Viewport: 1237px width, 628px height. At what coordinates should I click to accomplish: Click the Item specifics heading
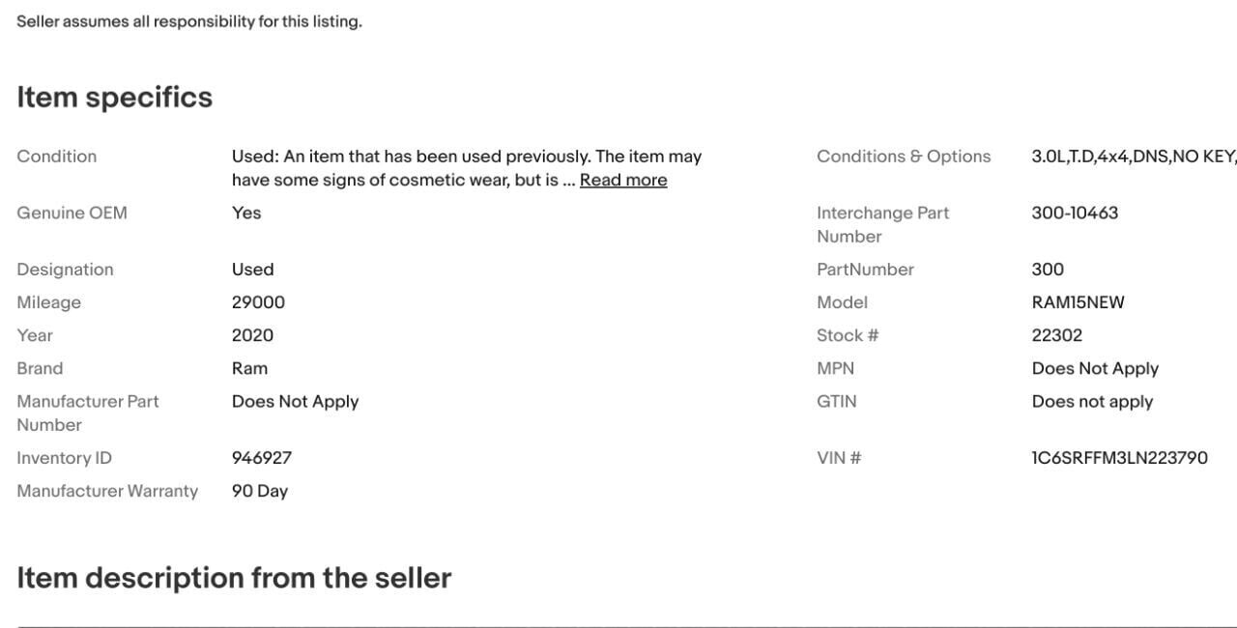click(x=114, y=98)
